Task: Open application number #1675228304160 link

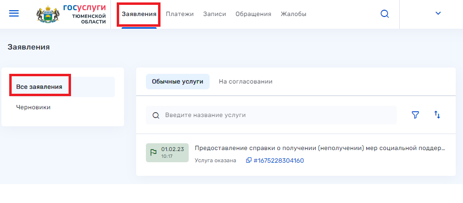Action: [278, 160]
